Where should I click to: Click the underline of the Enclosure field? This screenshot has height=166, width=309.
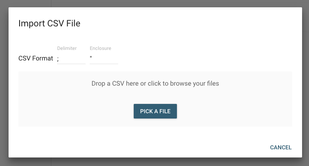click(x=104, y=64)
